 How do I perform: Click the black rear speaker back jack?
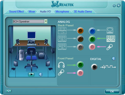coord(80,39)
